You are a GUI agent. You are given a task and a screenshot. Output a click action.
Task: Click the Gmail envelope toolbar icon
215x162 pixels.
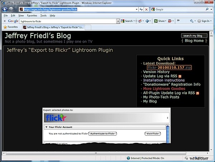tap(140, 21)
